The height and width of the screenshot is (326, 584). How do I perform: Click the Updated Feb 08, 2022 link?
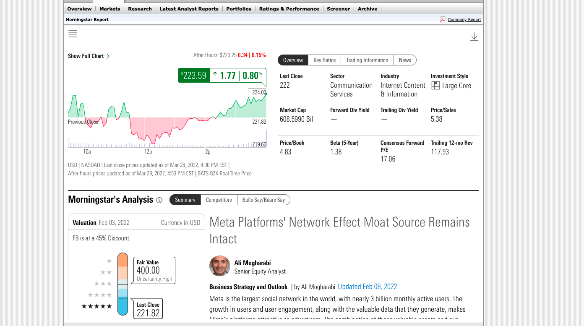click(x=368, y=287)
